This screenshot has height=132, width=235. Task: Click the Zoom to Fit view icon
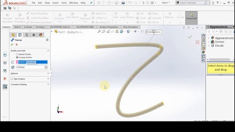(99, 32)
